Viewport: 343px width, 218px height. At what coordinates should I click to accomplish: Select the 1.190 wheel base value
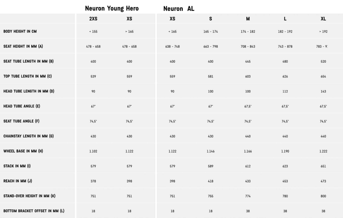coord(285,151)
